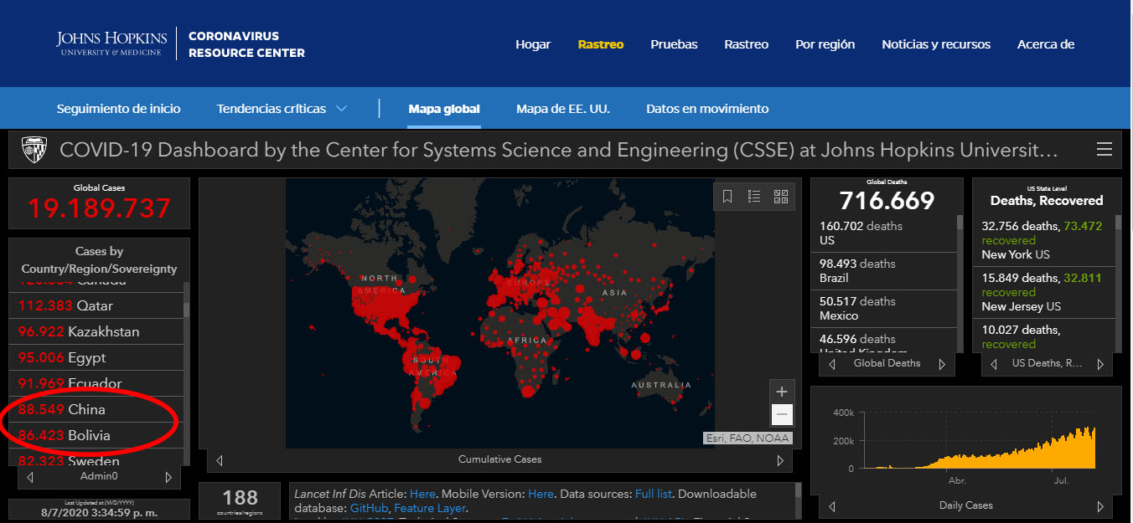Zoom out on the map with minus
This screenshot has width=1133, height=523.
tap(782, 414)
